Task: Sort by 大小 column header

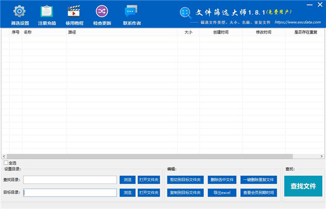Action: [189, 32]
